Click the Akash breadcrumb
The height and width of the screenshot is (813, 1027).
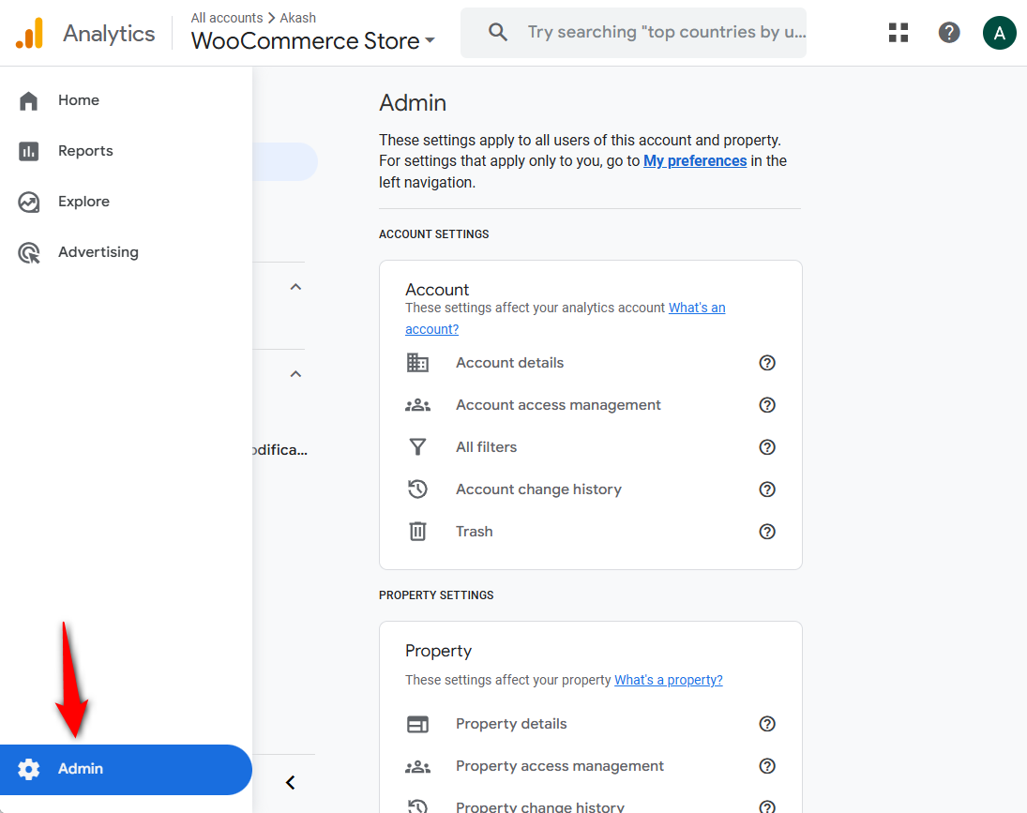pos(298,18)
